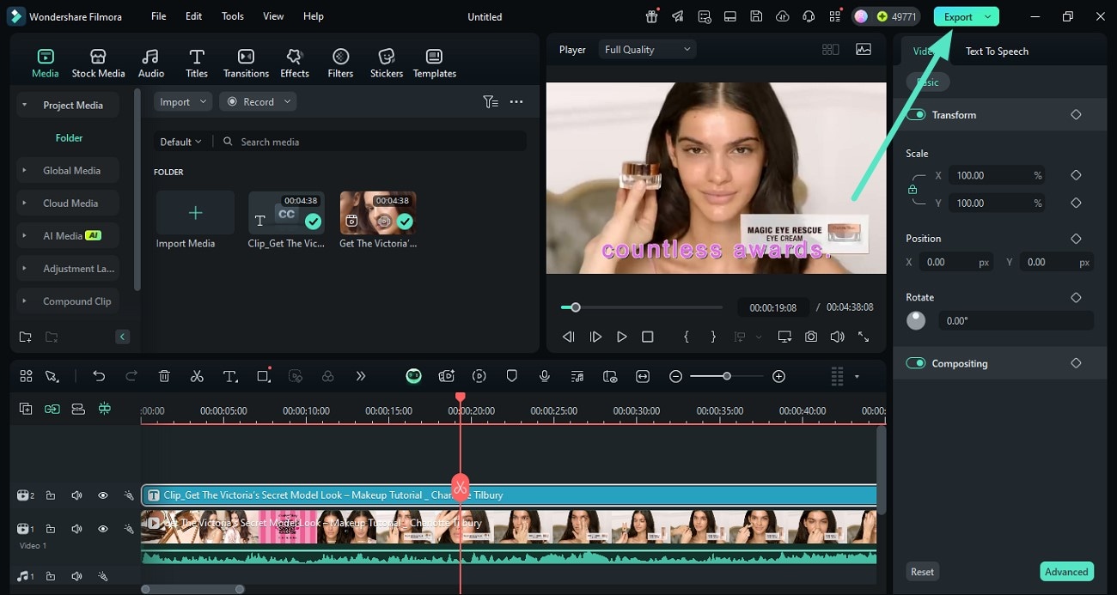Open the Record dropdown
This screenshot has height=595, width=1117.
tap(258, 101)
